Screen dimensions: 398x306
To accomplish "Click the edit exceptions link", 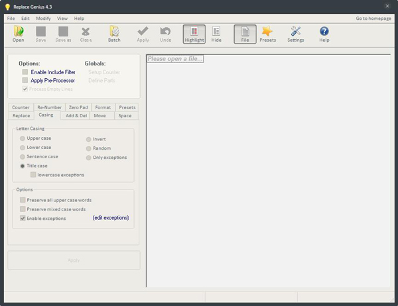I will (111, 218).
